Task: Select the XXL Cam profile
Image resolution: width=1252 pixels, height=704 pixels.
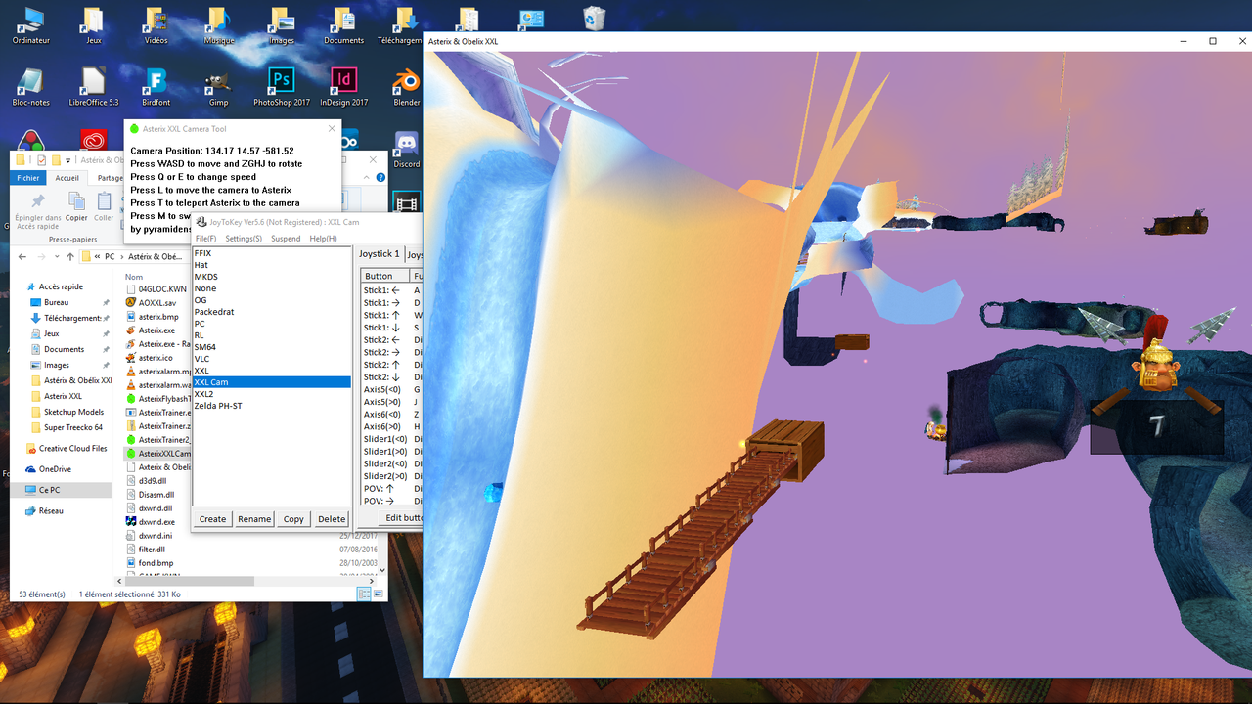Action: click(x=271, y=382)
